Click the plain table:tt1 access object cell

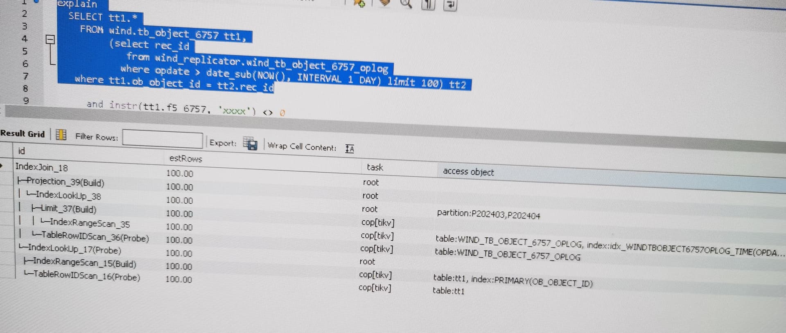tap(449, 291)
